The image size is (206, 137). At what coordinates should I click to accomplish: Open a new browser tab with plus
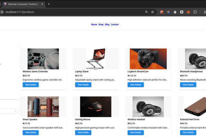coord(49,4)
